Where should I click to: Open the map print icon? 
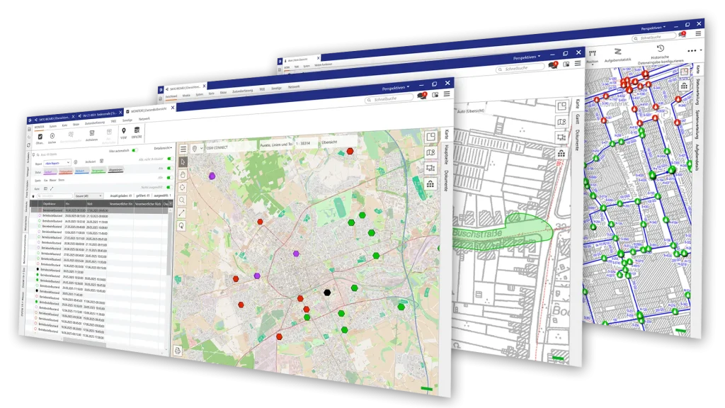177,350
